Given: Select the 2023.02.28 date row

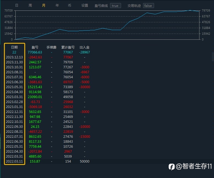Looking at the screenshot, I should click(x=14, y=102).
